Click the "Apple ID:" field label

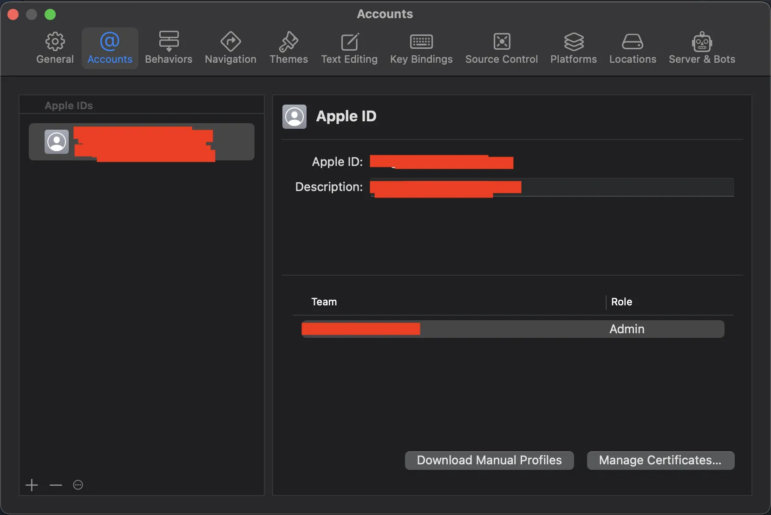pos(337,162)
